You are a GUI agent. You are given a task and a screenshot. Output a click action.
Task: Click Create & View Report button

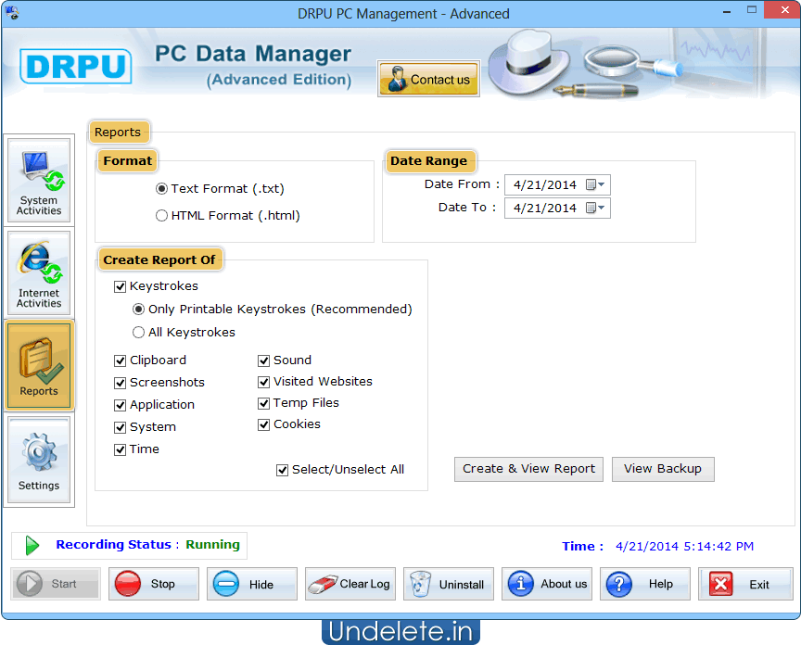click(528, 469)
